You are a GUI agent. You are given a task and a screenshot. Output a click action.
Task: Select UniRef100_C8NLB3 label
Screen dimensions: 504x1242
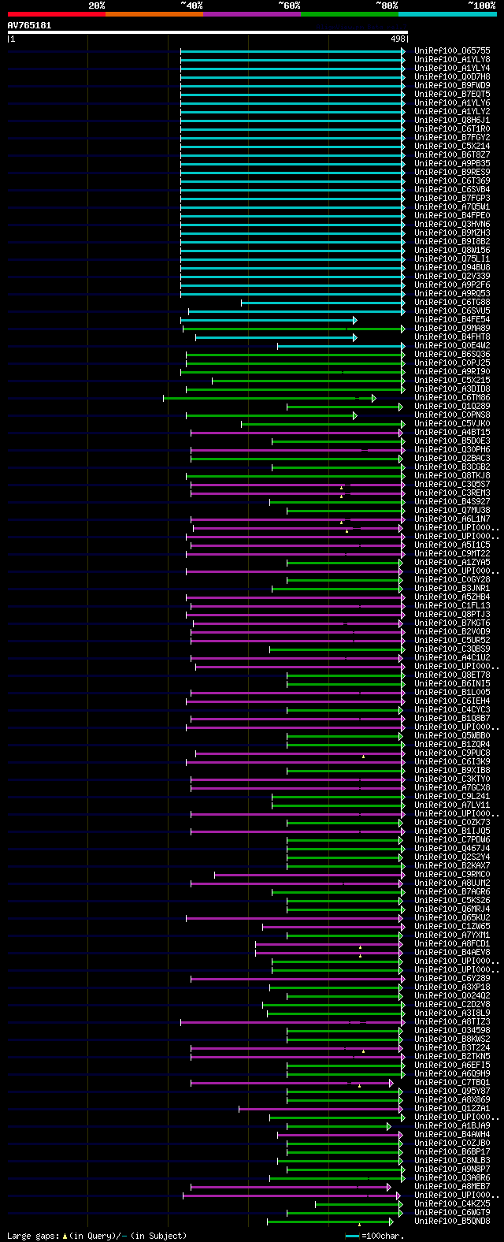point(453,1161)
